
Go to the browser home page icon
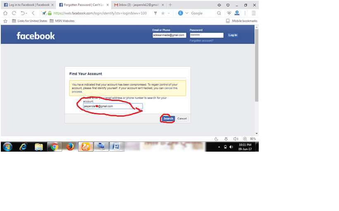(x=5, y=13)
